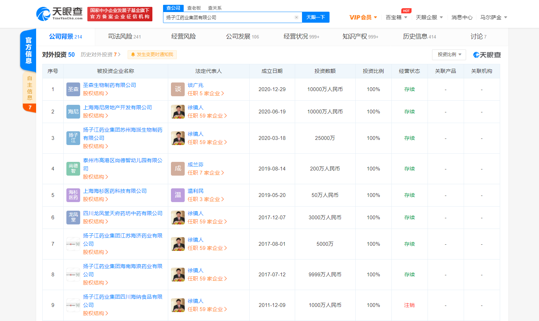
Task: Click the 国家中小企业发展子基金旗下 red banner
Action: pos(120,14)
